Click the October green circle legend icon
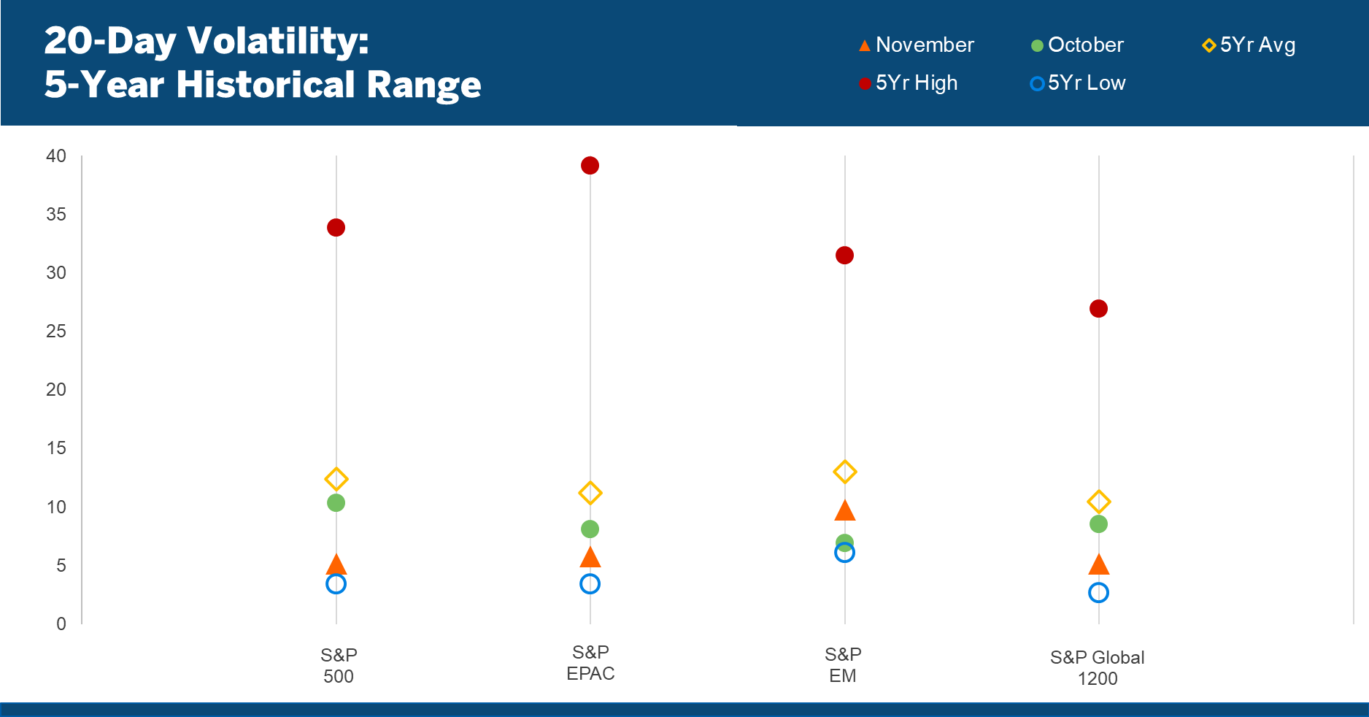The width and height of the screenshot is (1369, 717). [1037, 46]
